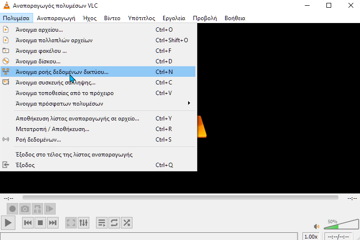The height and width of the screenshot is (240, 360).
Task: Click the VLC cone title bar icon
Action: coord(7,5)
